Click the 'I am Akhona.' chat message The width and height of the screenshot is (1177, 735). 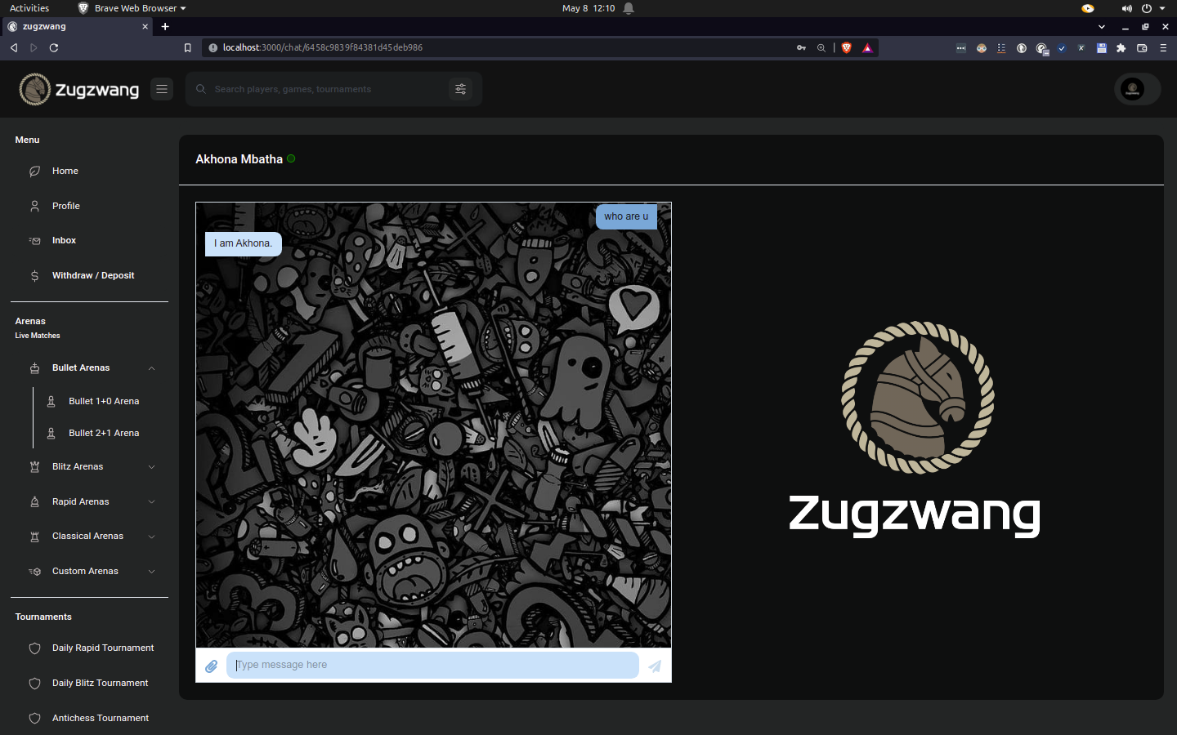point(244,243)
